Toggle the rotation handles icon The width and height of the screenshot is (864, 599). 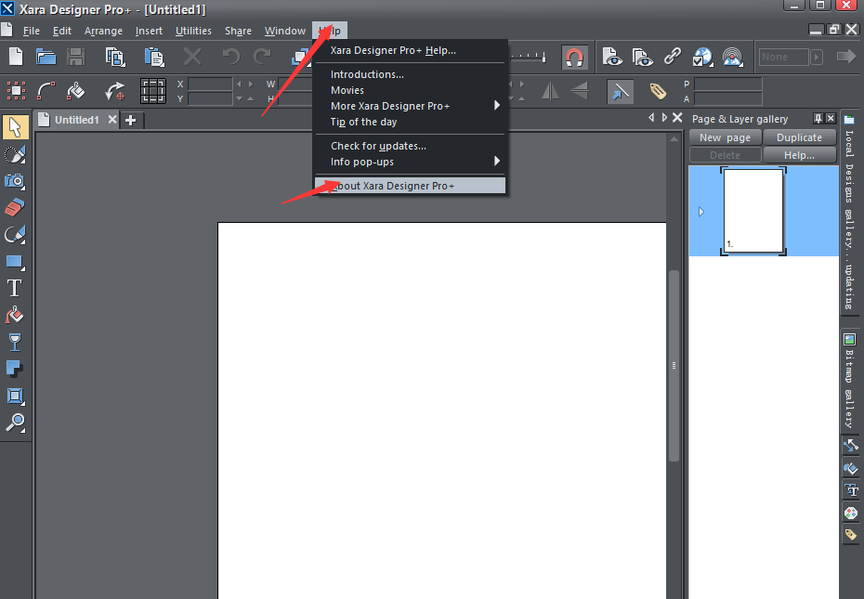(x=114, y=91)
